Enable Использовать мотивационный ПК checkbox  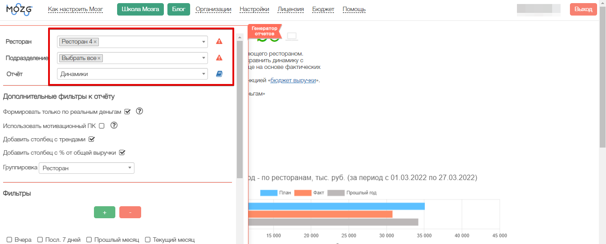(102, 126)
